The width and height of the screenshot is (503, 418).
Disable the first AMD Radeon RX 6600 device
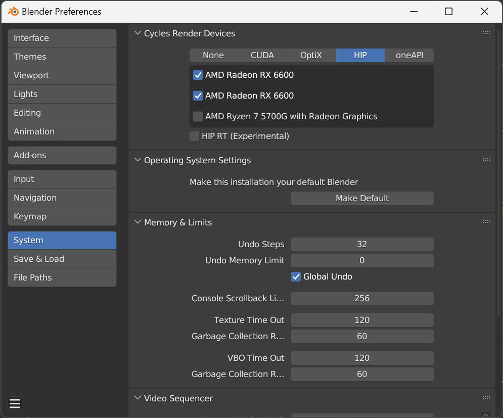pyautogui.click(x=198, y=75)
